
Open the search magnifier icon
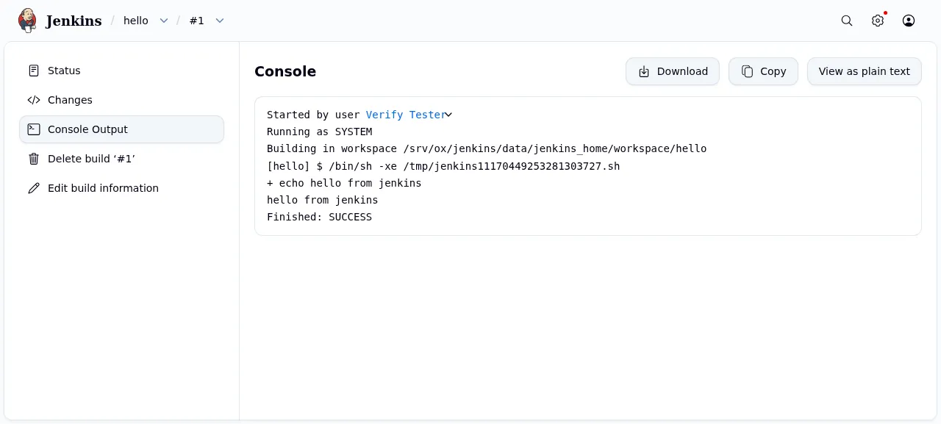847,21
